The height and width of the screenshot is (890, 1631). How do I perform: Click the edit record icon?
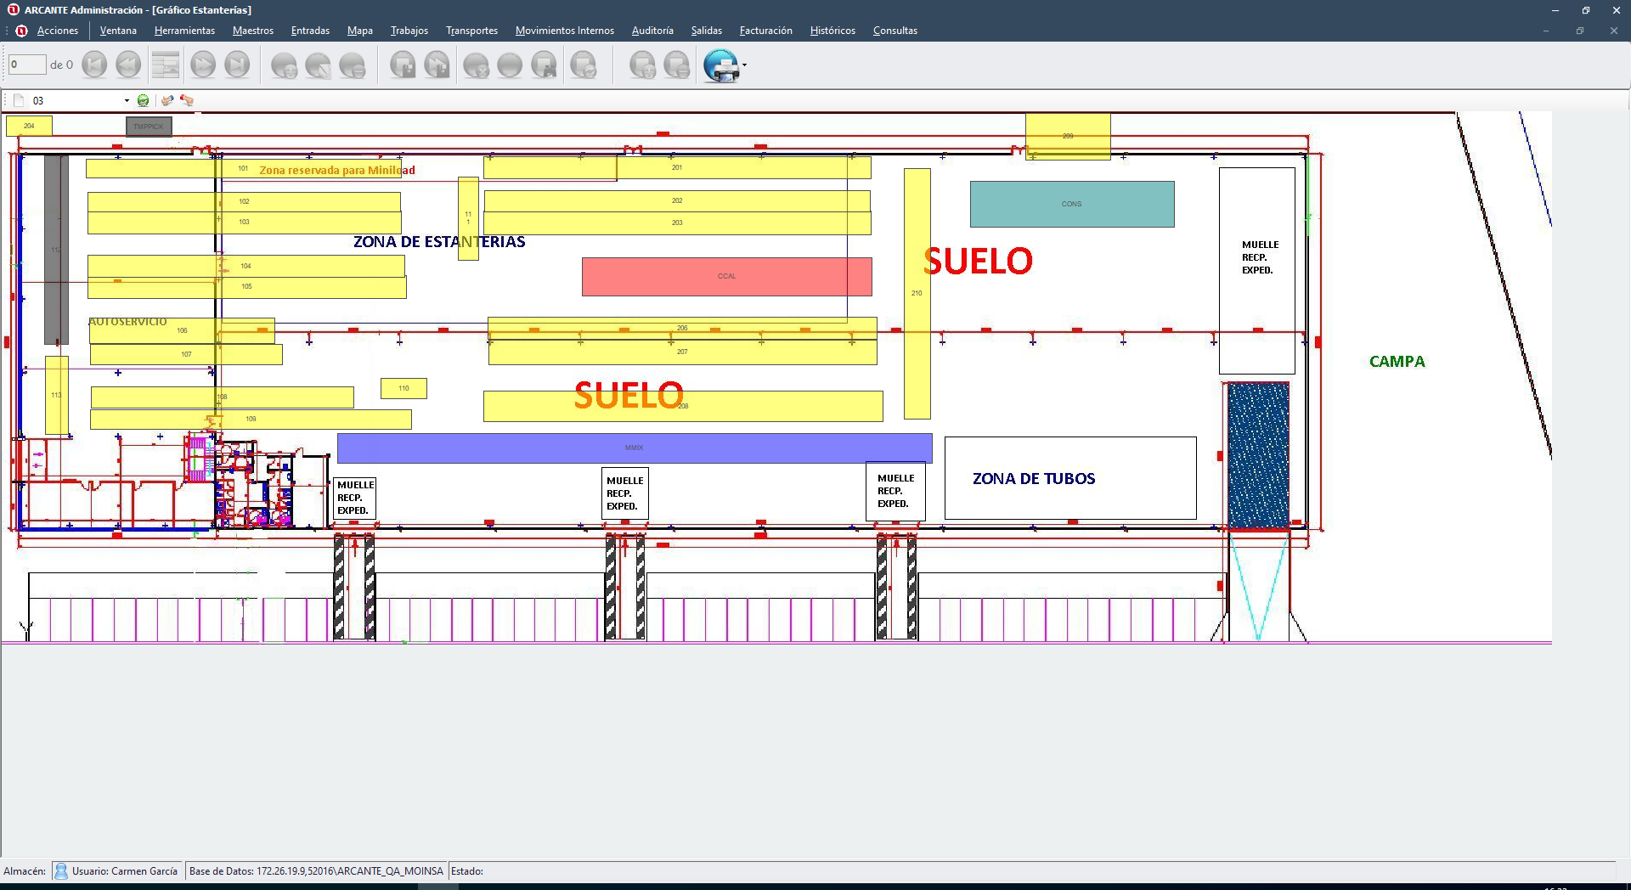(x=318, y=65)
